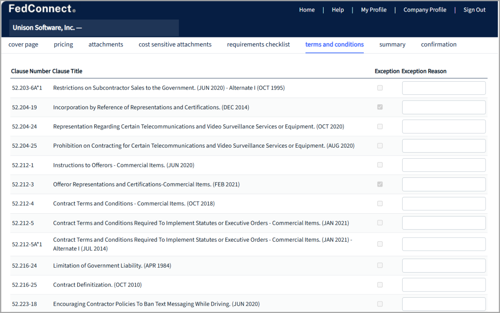Click Exception Reason field for 52.203-6A*1
Image resolution: width=500 pixels, height=313 pixels.
pos(444,88)
